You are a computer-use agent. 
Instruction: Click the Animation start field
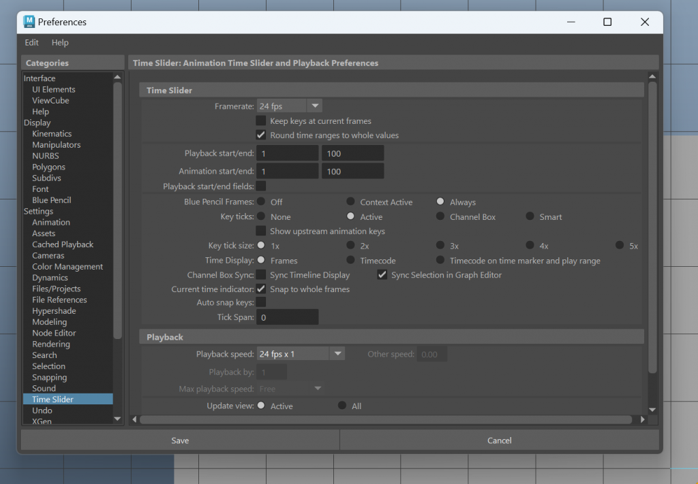tap(288, 171)
